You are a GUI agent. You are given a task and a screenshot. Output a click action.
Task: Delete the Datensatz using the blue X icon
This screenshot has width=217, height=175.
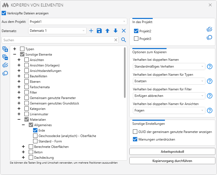[x=124, y=31]
